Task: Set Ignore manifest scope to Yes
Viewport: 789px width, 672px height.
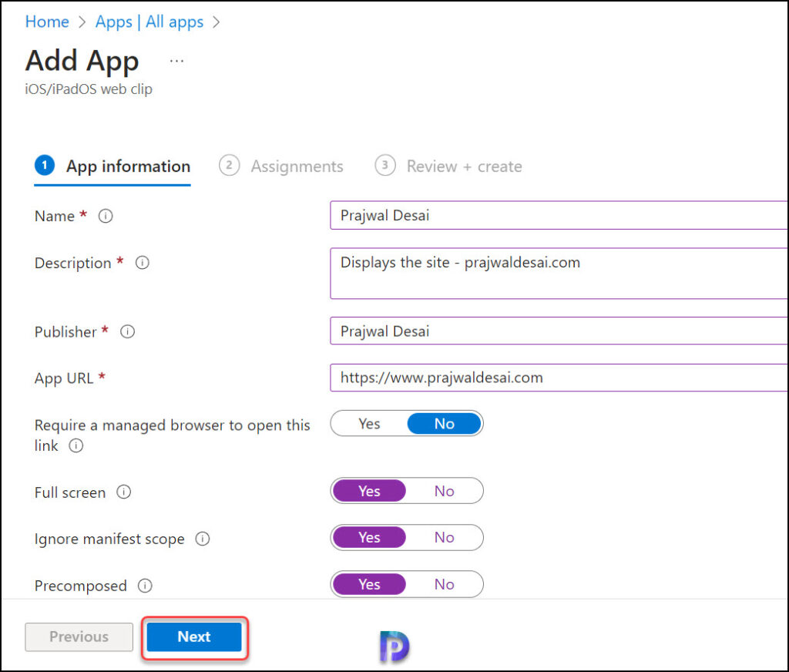Action: pos(369,537)
